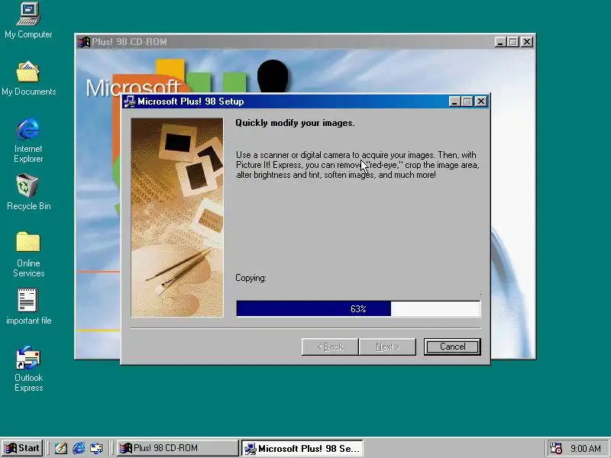Select the Recycle Bin icon
This screenshot has height=458, width=611.
coord(28,193)
